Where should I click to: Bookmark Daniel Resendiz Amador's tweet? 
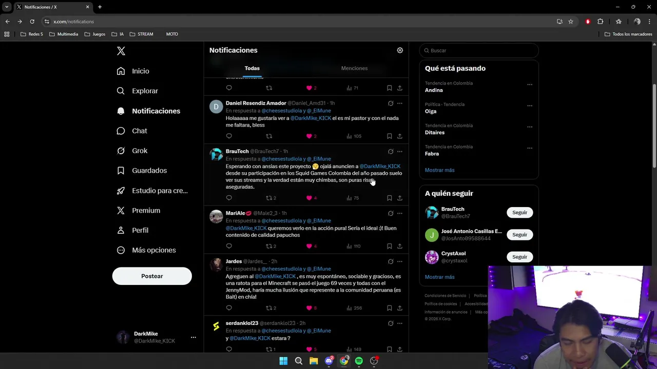coord(389,136)
